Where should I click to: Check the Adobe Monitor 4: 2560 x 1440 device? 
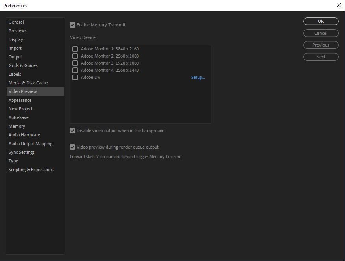75,70
